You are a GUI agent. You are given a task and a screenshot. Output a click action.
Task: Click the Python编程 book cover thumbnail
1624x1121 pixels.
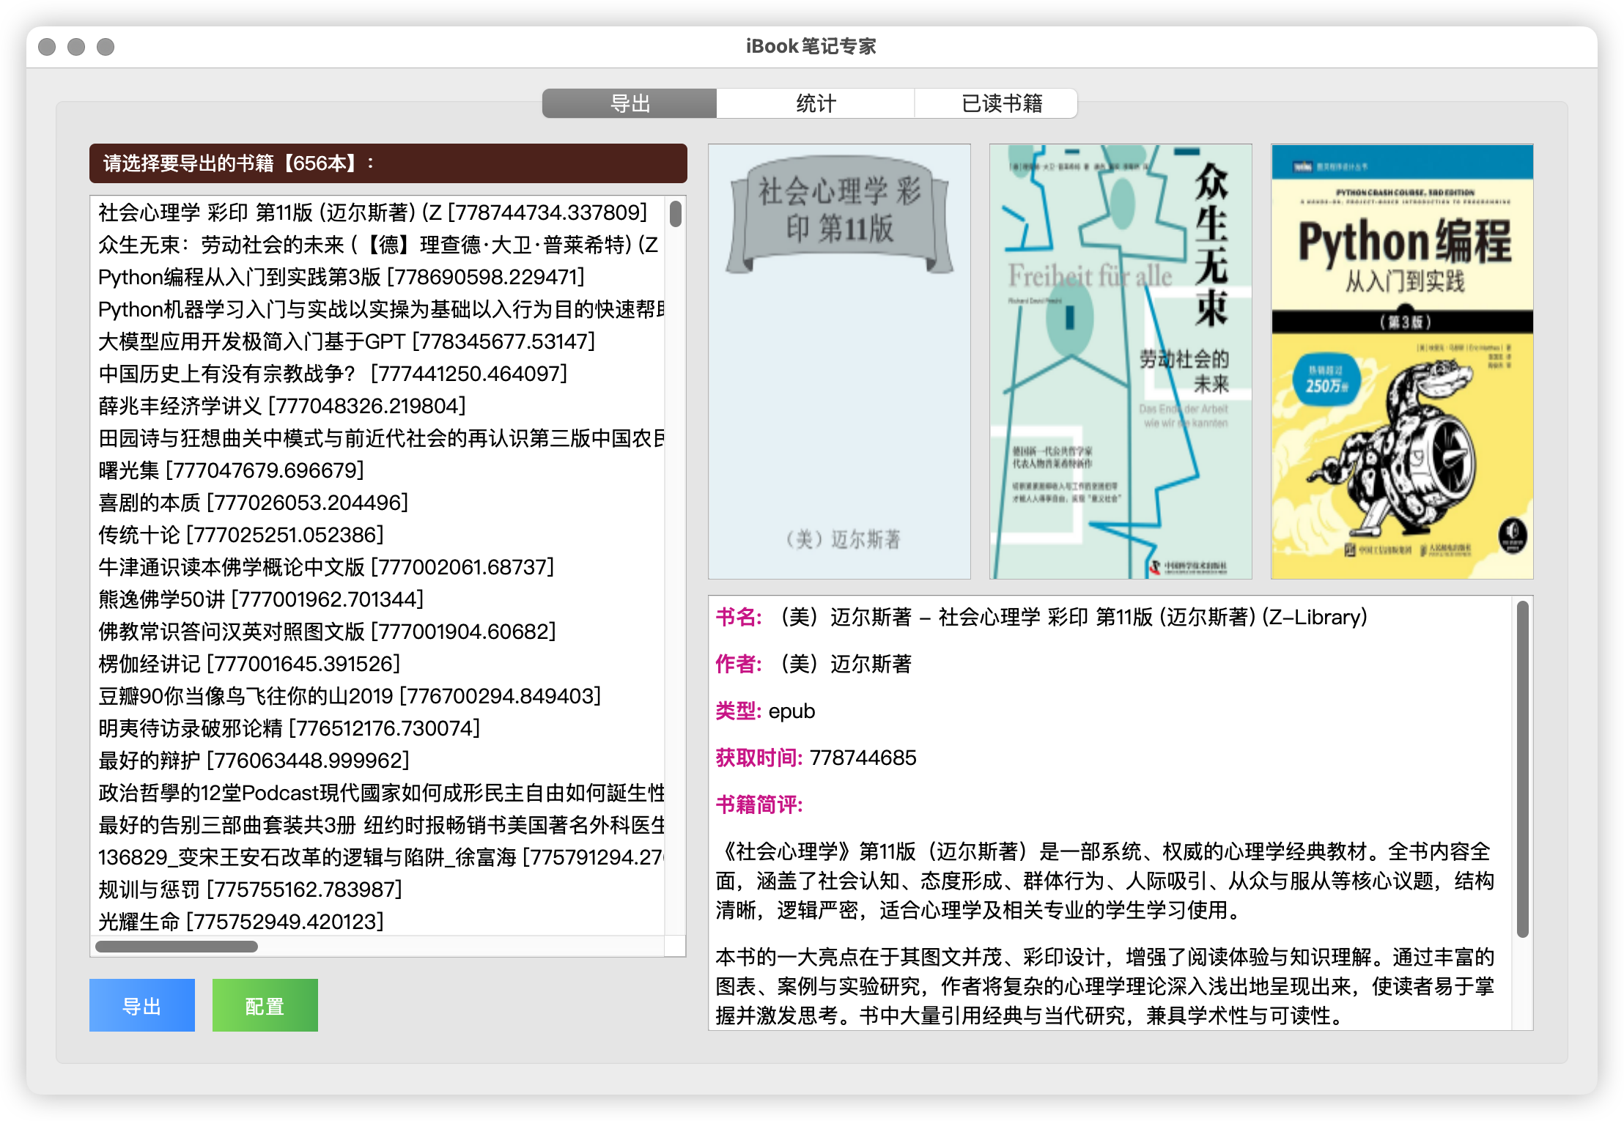1402,361
